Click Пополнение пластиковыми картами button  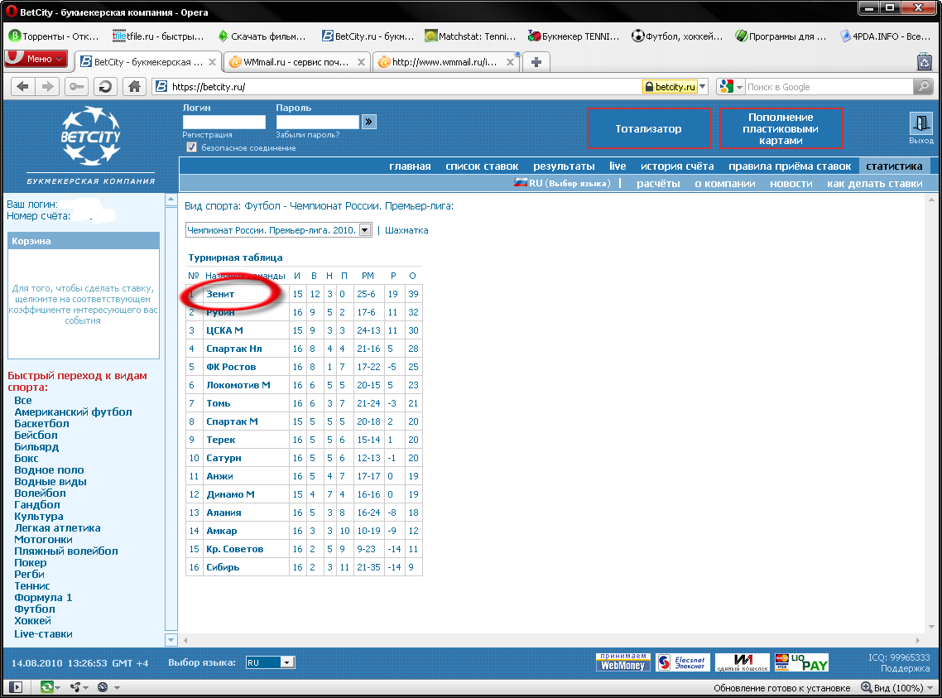click(x=781, y=128)
